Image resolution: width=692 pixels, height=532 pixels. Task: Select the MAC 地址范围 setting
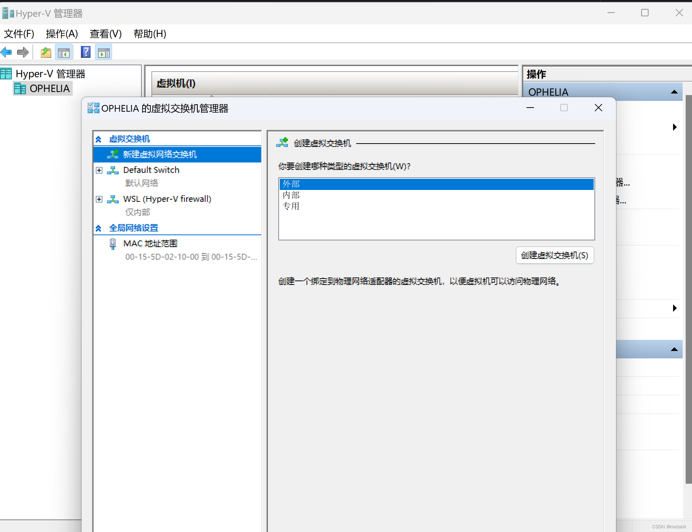150,244
